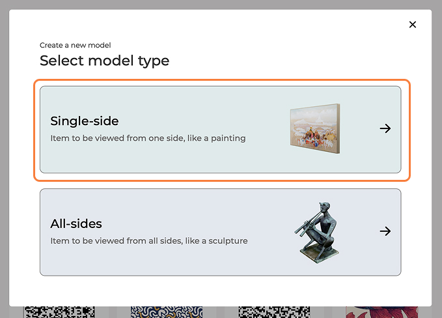This screenshot has width=442, height=318.
Task: Click "Item to be viewed from all sides" description
Action: coord(149,240)
